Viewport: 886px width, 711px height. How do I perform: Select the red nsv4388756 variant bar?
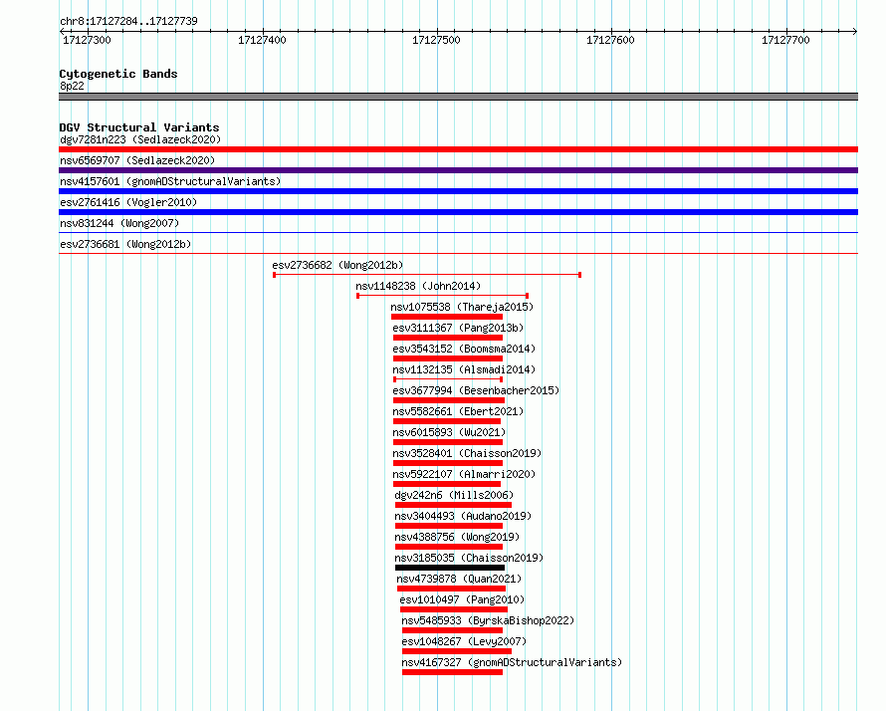tap(449, 547)
